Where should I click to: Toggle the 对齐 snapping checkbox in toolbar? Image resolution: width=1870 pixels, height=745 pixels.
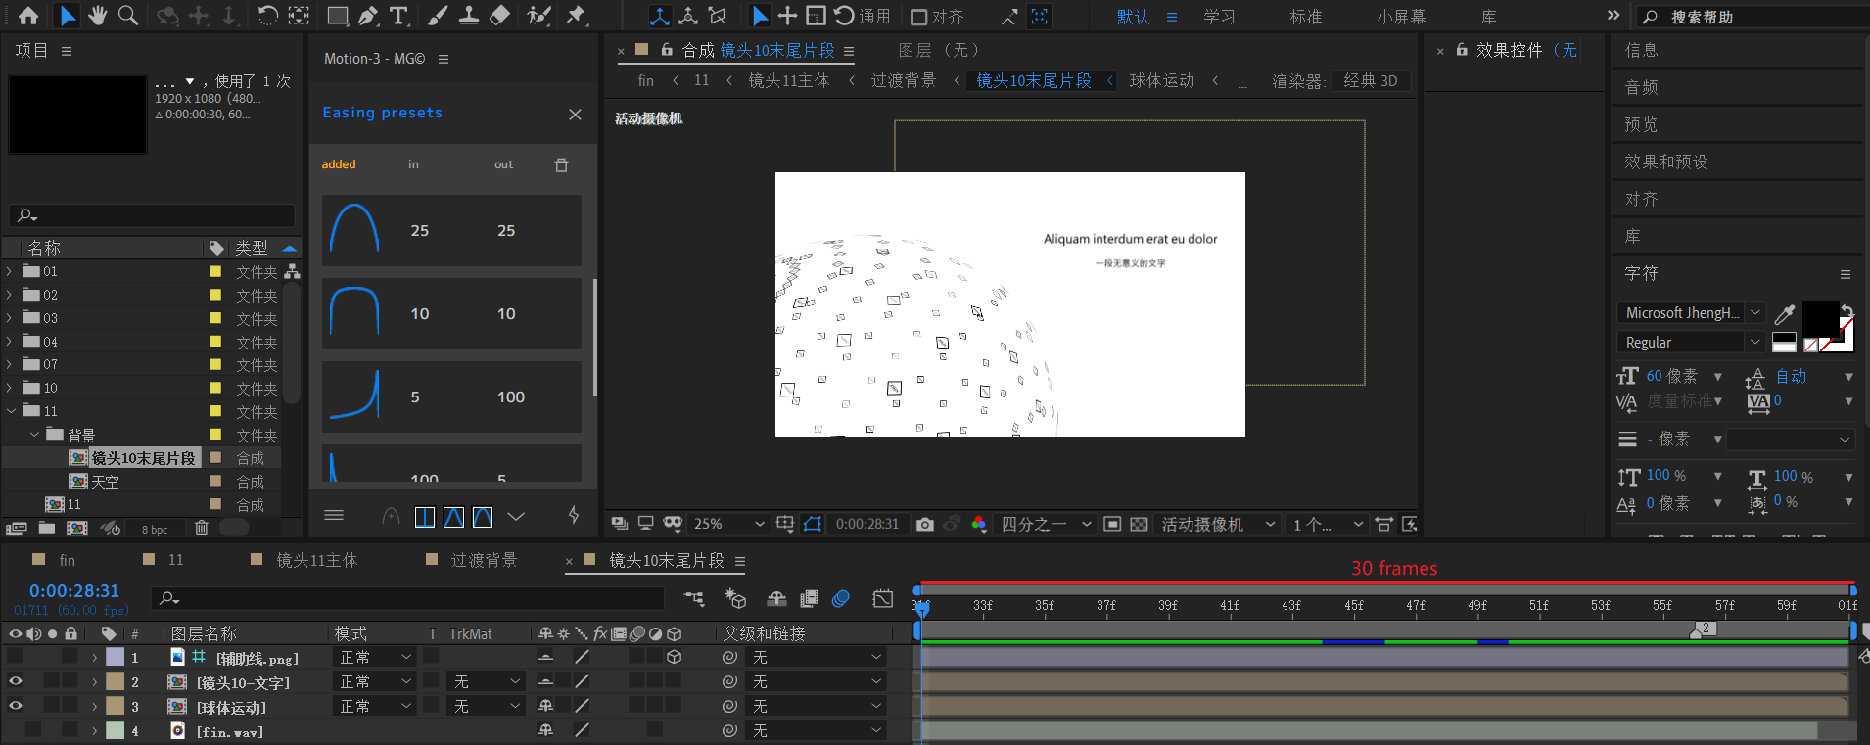(918, 17)
